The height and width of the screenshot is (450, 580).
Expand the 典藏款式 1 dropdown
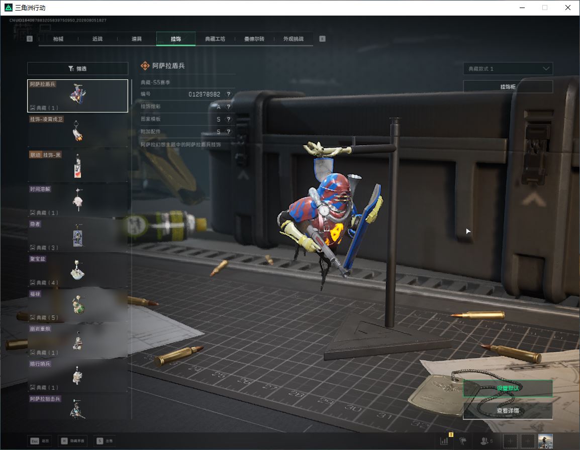(x=508, y=69)
